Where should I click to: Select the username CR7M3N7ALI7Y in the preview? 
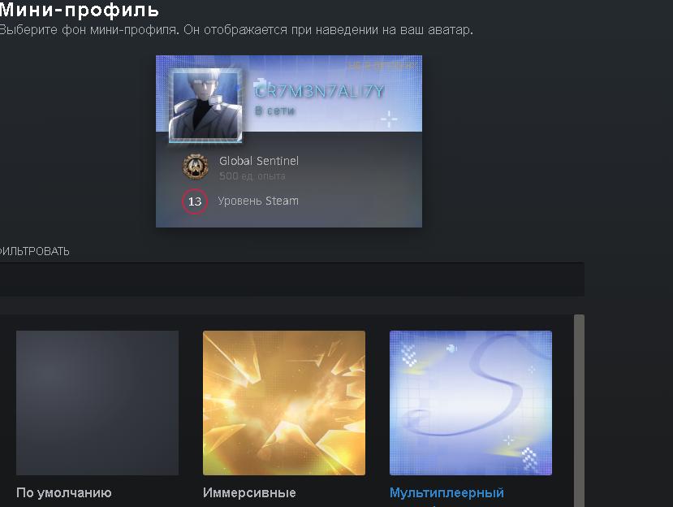[320, 92]
